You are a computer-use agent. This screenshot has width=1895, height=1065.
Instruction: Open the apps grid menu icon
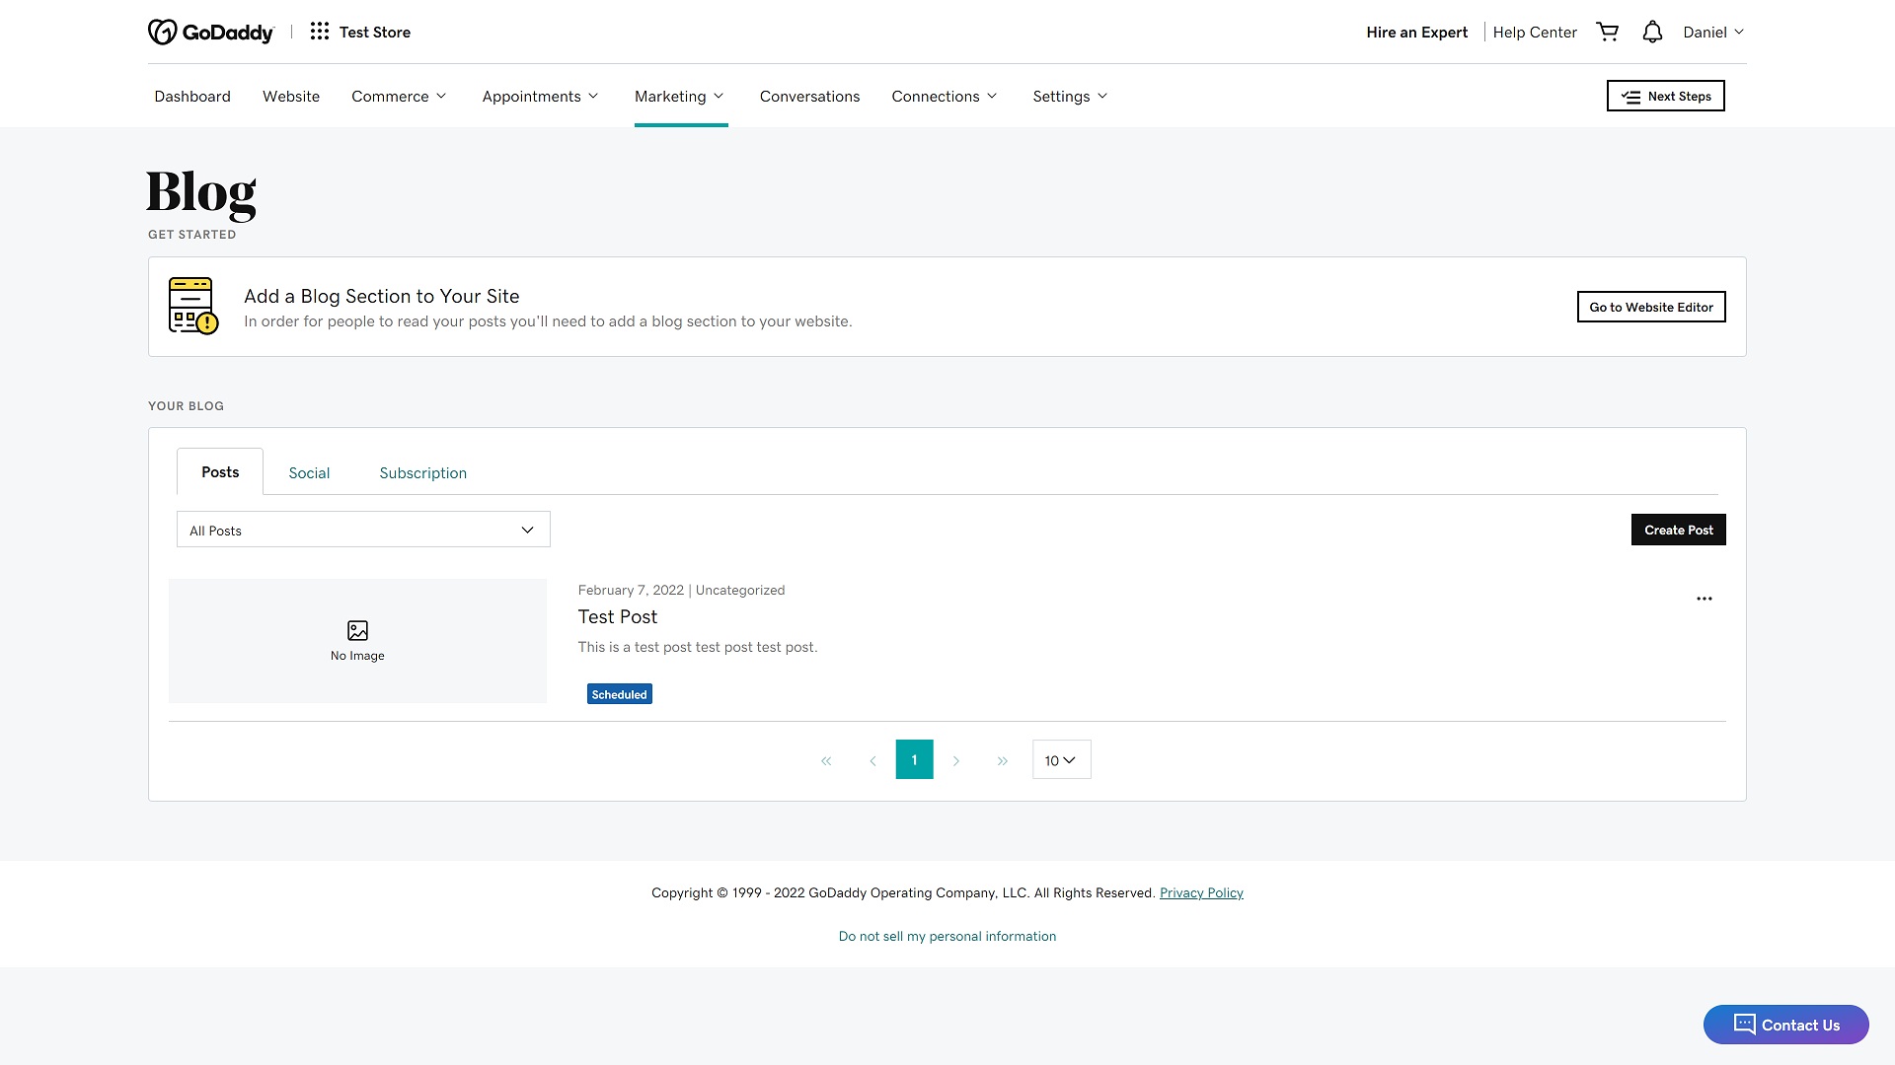(x=319, y=32)
